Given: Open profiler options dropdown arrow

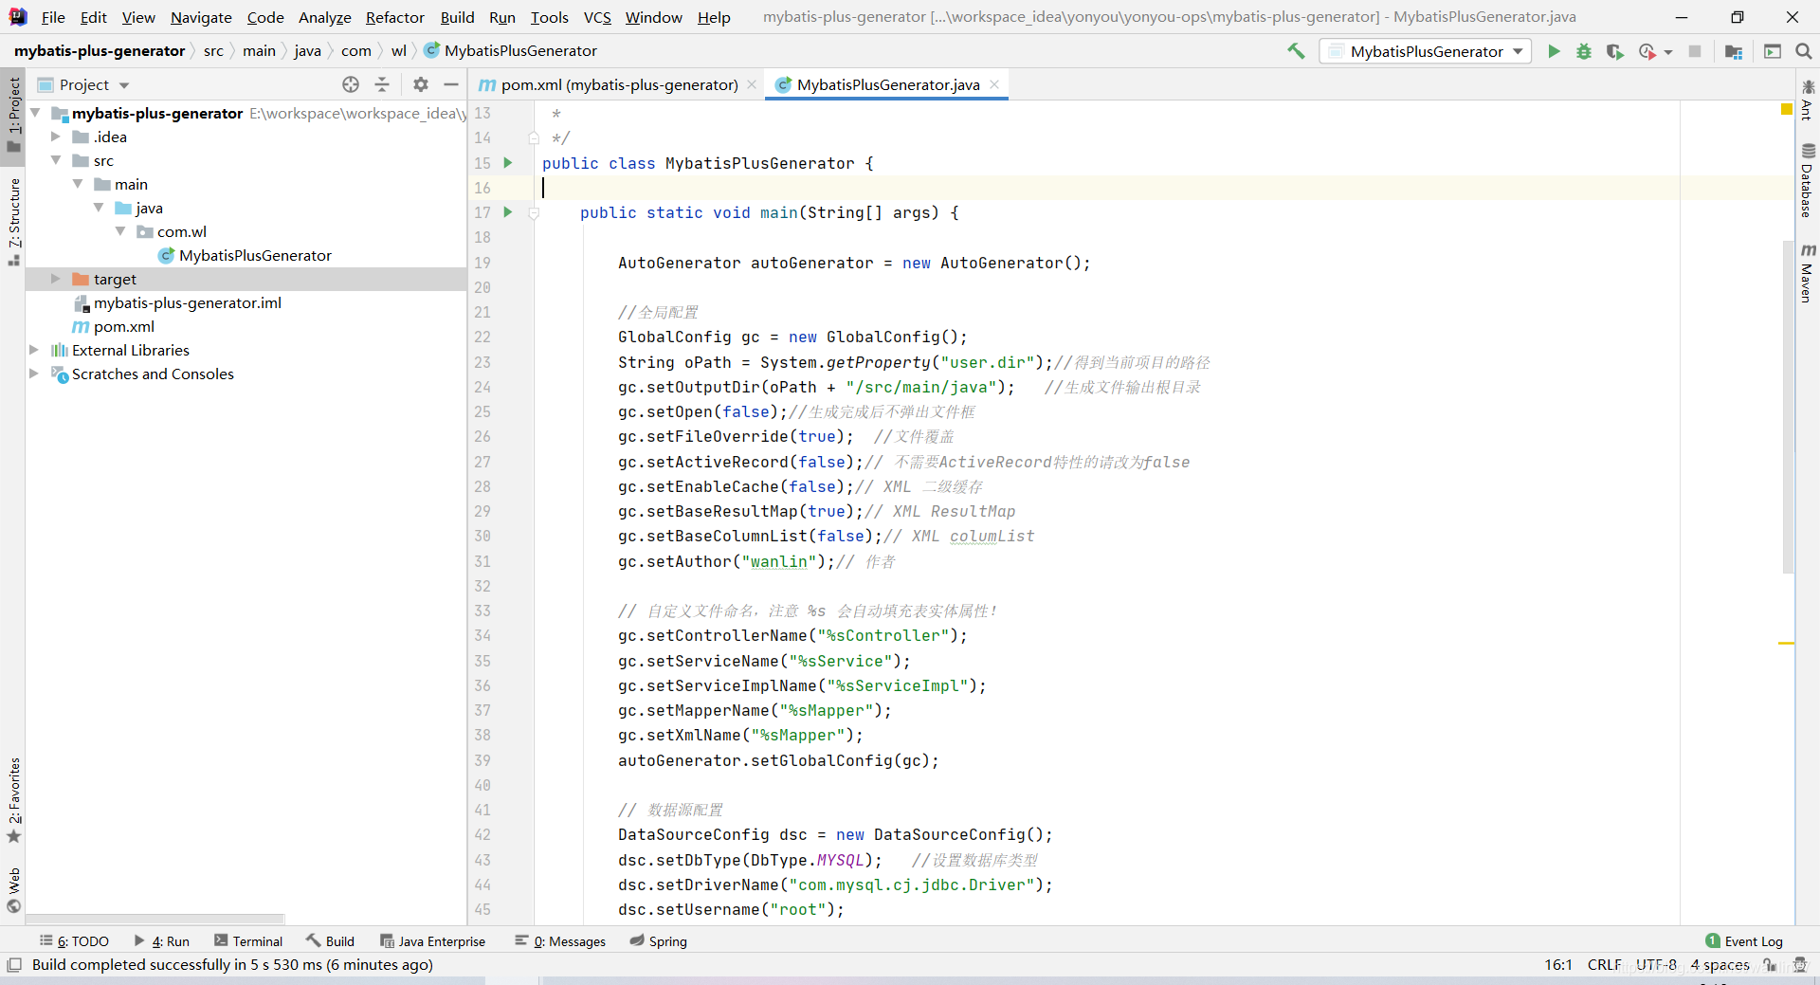Looking at the screenshot, I should (x=1668, y=52).
